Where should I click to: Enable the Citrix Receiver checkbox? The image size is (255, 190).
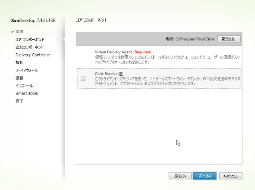click(83, 78)
